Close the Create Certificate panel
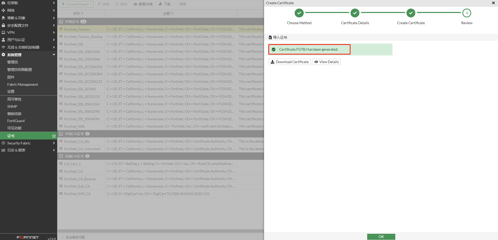 (x=493, y=3)
